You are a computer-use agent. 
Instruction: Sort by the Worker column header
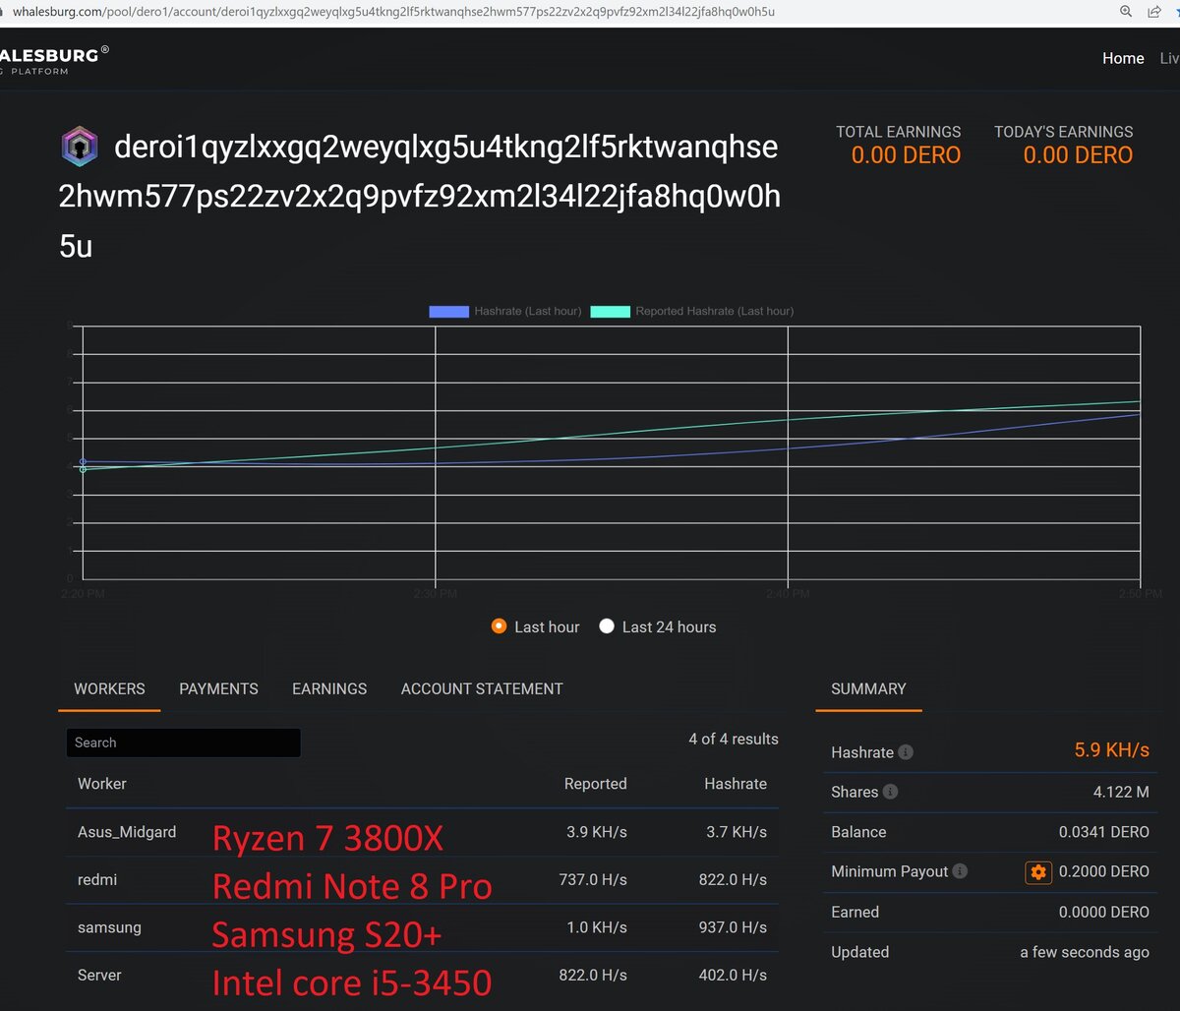click(102, 784)
